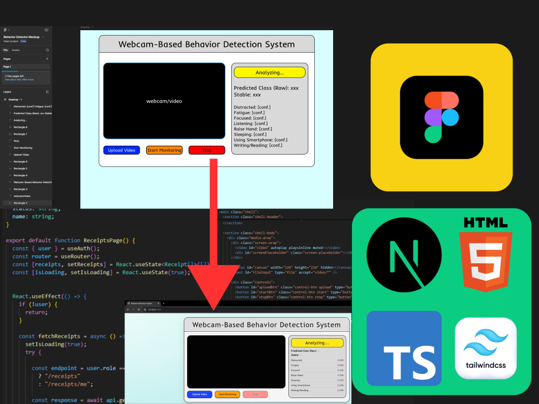Click the browser reload icon
539x404 pixels.
pos(139,310)
